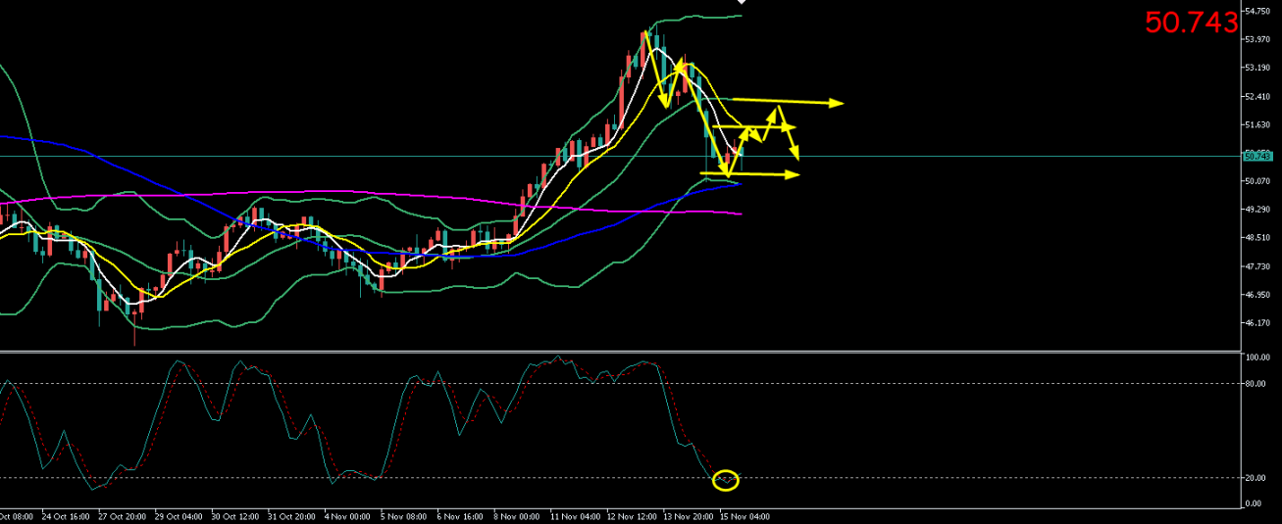1282x524 pixels.
Task: Click the topmost yellow horizontal arrow's arrowhead
Action: (x=838, y=103)
